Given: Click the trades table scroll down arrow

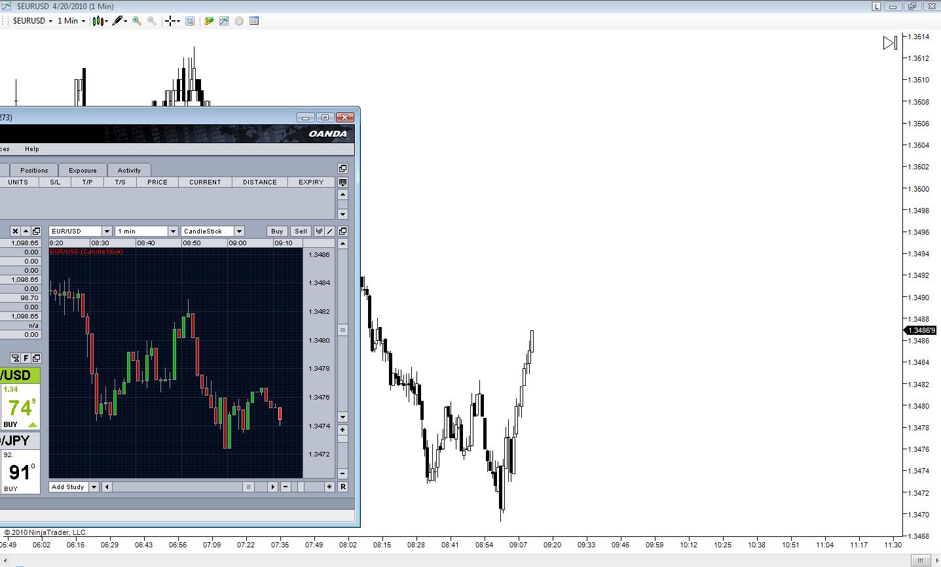Looking at the screenshot, I should 342,214.
